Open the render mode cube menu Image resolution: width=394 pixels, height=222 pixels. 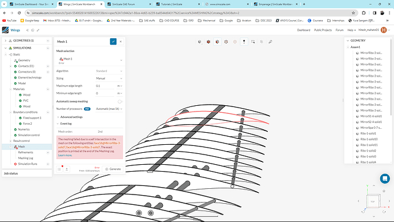pos(199,42)
